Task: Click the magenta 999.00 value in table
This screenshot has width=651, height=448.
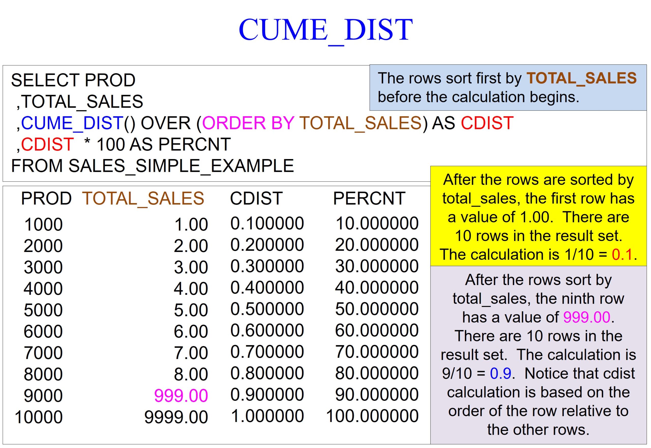Action: point(181,396)
